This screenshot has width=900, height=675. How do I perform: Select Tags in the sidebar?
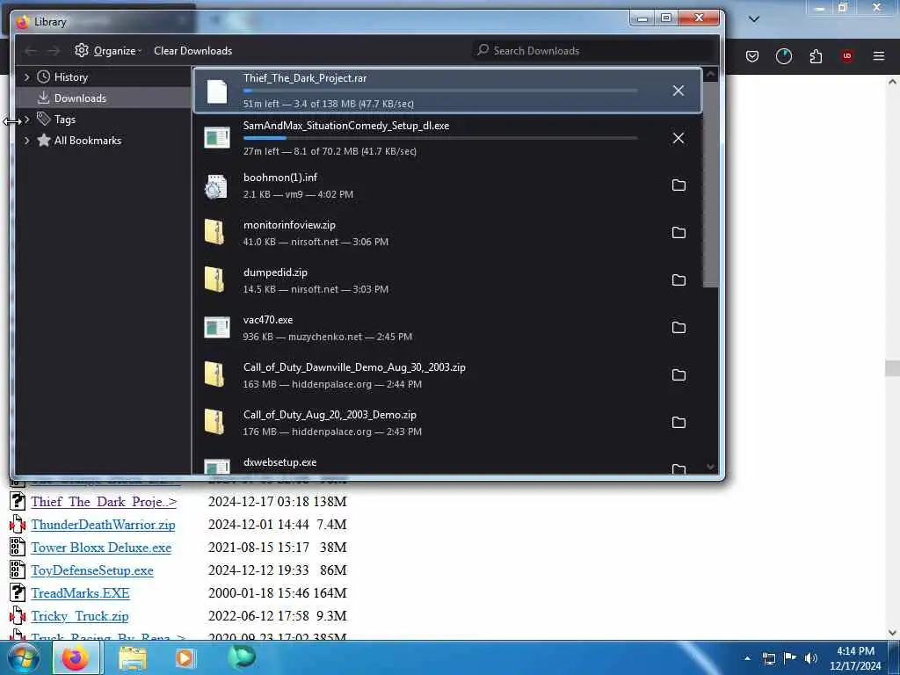pyautogui.click(x=65, y=120)
